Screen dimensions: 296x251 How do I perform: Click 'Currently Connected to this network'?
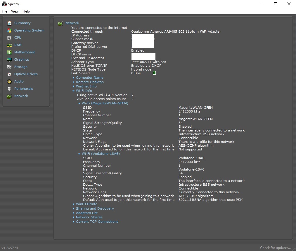[209, 192]
